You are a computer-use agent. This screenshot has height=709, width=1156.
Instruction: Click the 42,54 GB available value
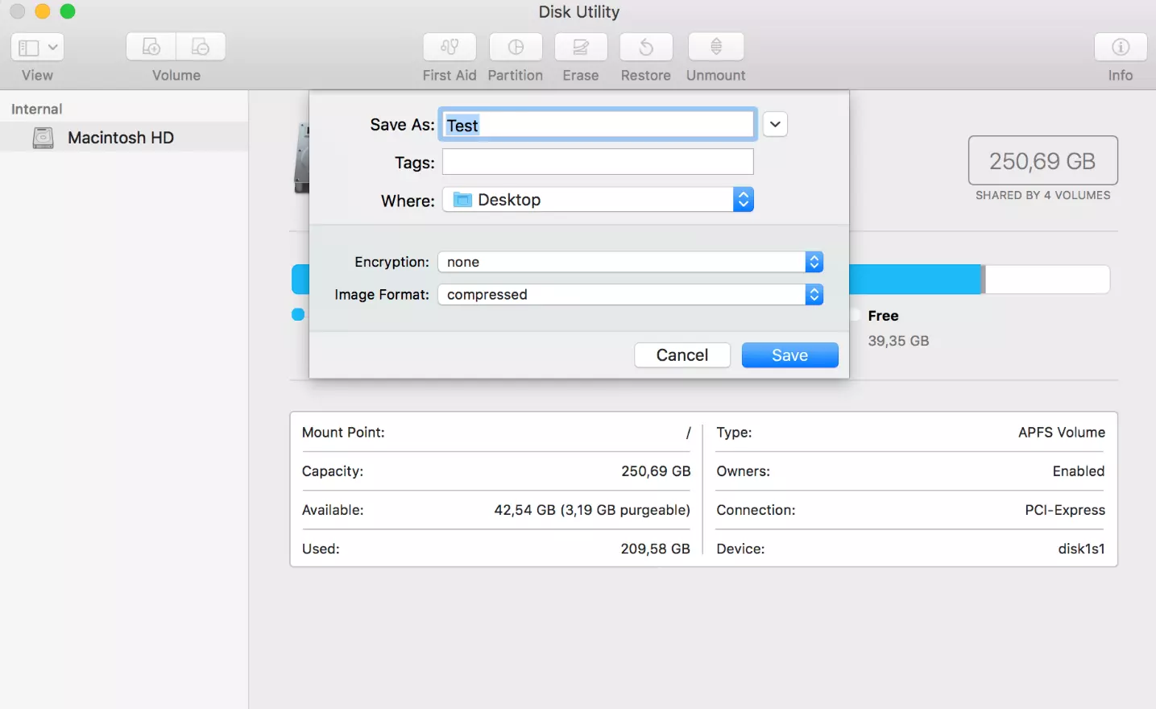(592, 510)
